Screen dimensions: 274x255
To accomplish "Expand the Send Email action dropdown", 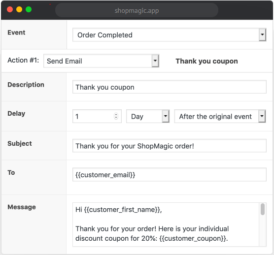I will [101, 61].
